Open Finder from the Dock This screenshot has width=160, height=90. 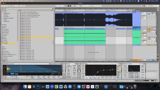pos(25,87)
